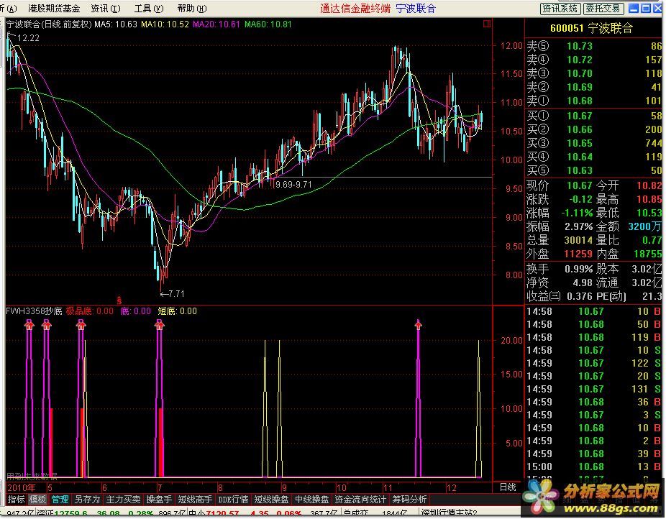Click the MA20: 10.61 label
666x519 pixels.
click(216, 24)
